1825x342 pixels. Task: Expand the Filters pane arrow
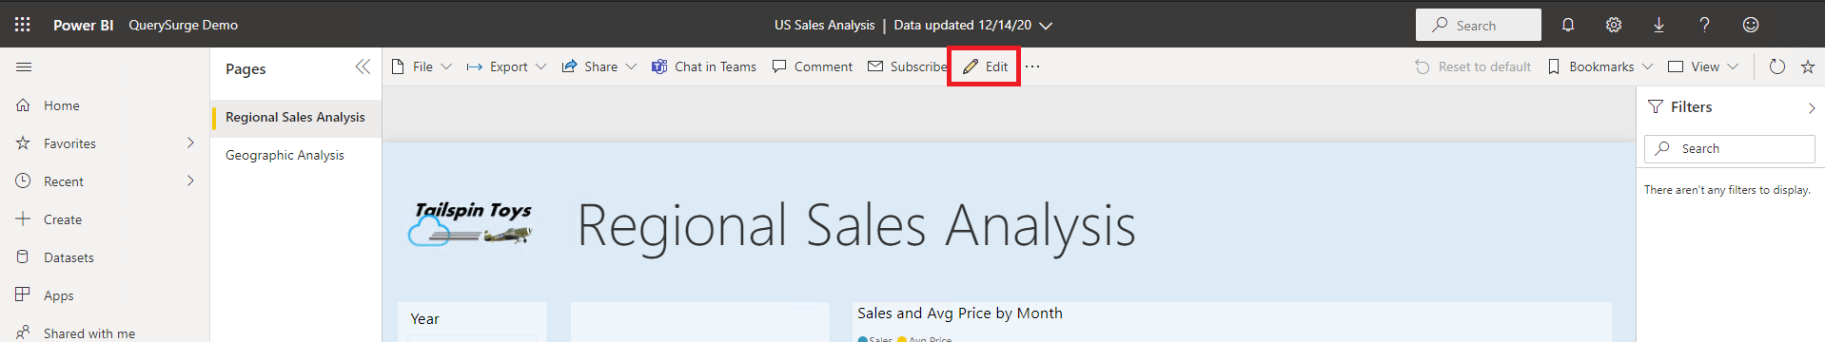1812,108
